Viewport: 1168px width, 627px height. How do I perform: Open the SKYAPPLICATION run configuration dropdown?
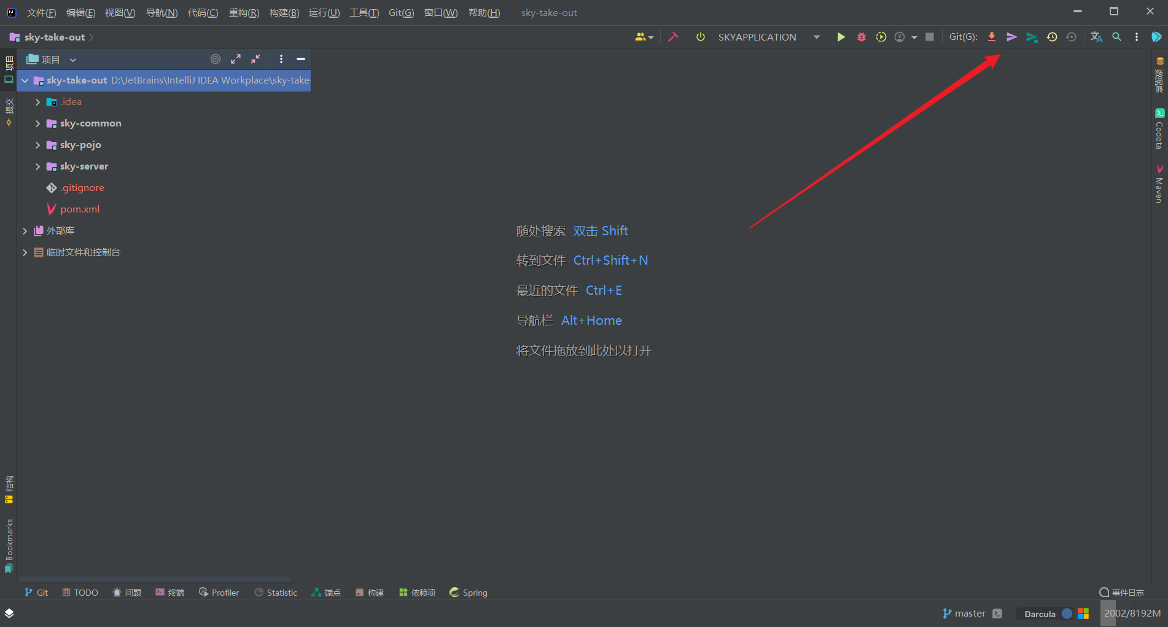pyautogui.click(x=816, y=37)
